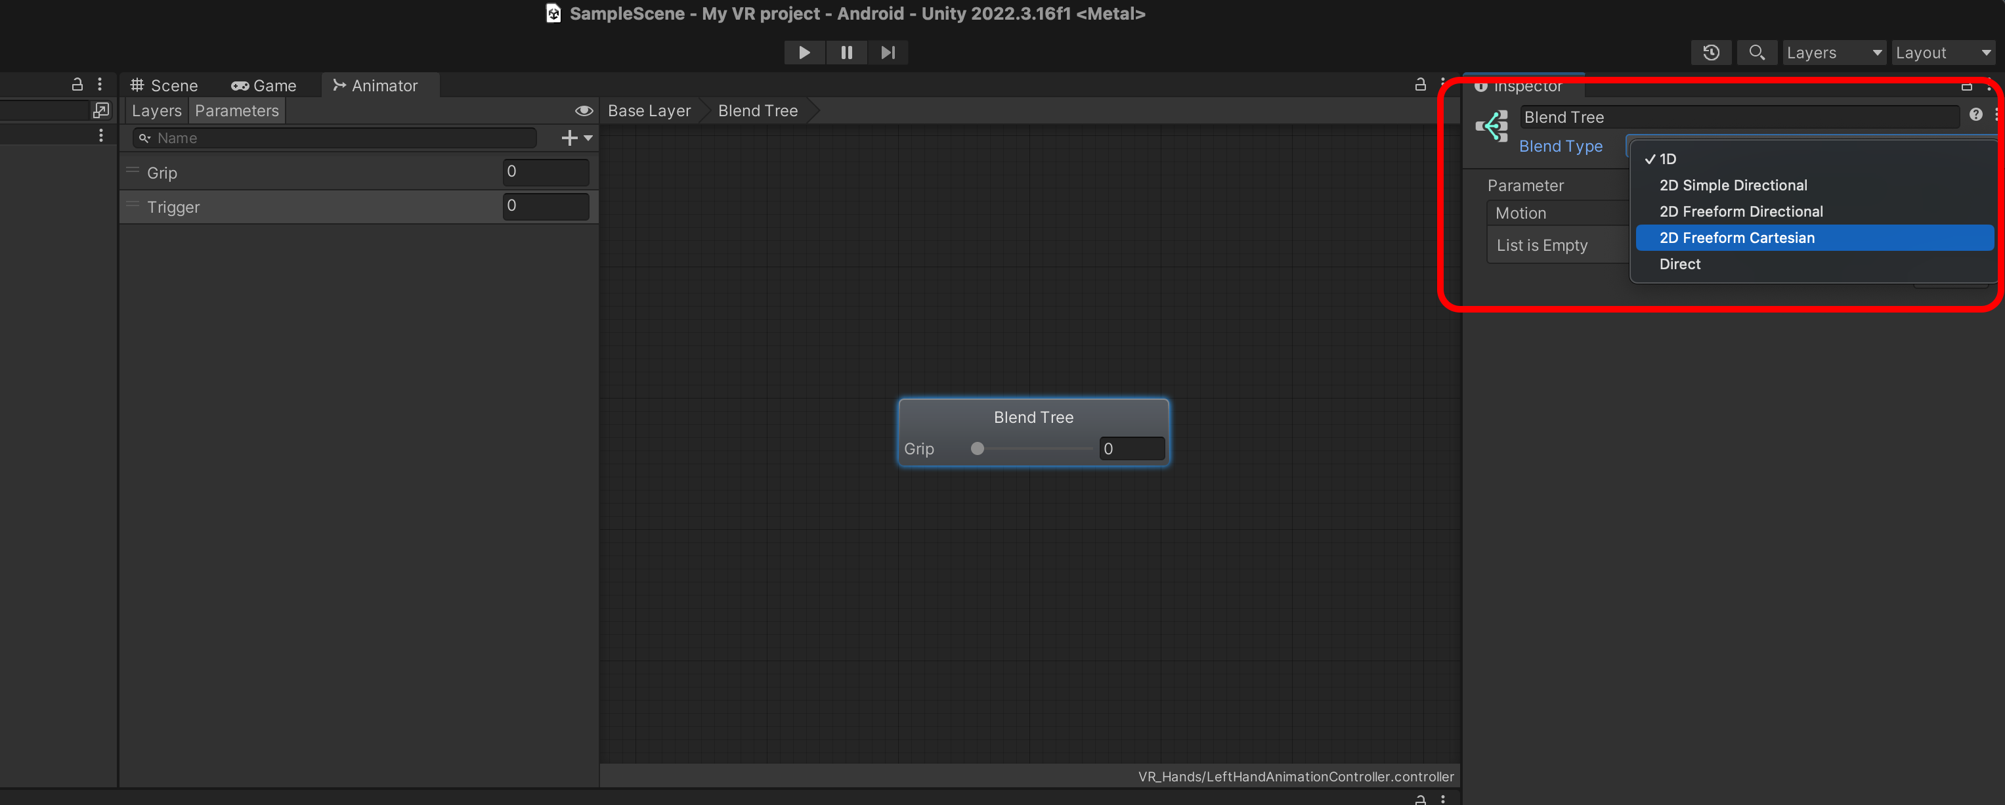Toggle the Animator panel lock icon
Viewport: 2005px width, 805px height.
point(1419,84)
